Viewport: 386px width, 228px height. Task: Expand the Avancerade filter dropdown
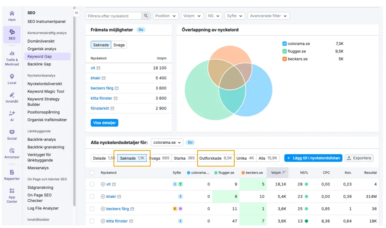(x=268, y=16)
